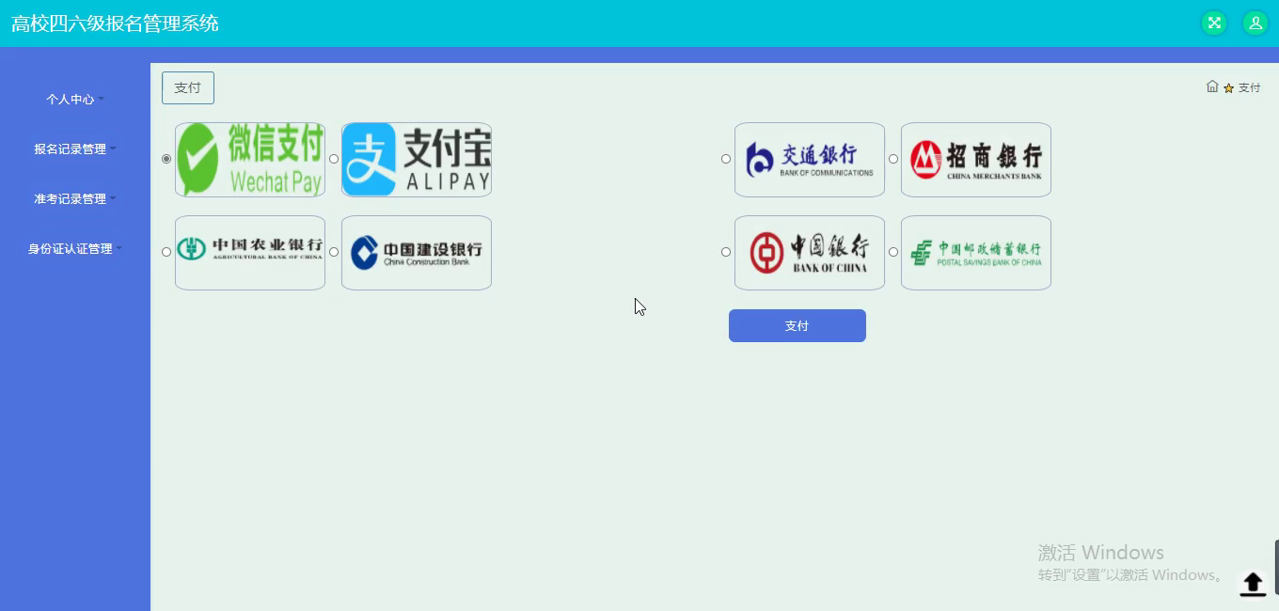Click the Bank of China logo
The width and height of the screenshot is (1279, 611).
(x=810, y=253)
